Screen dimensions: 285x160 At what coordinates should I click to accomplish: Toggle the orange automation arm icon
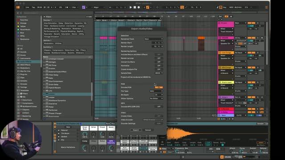(x=147, y=7)
